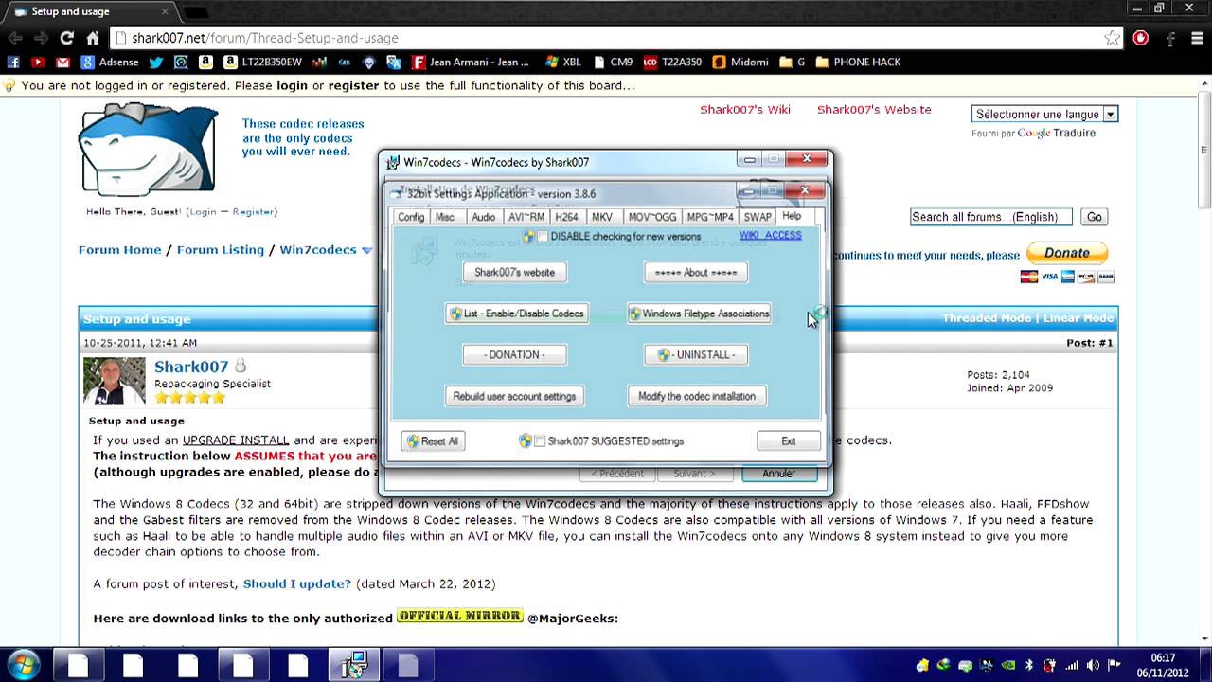Switch to Threaded Mode view

point(986,319)
